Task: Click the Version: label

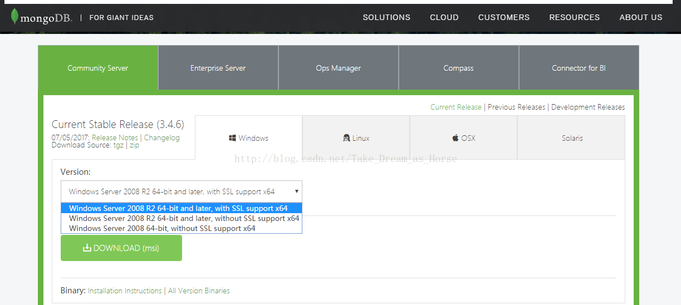Action: [x=76, y=172]
